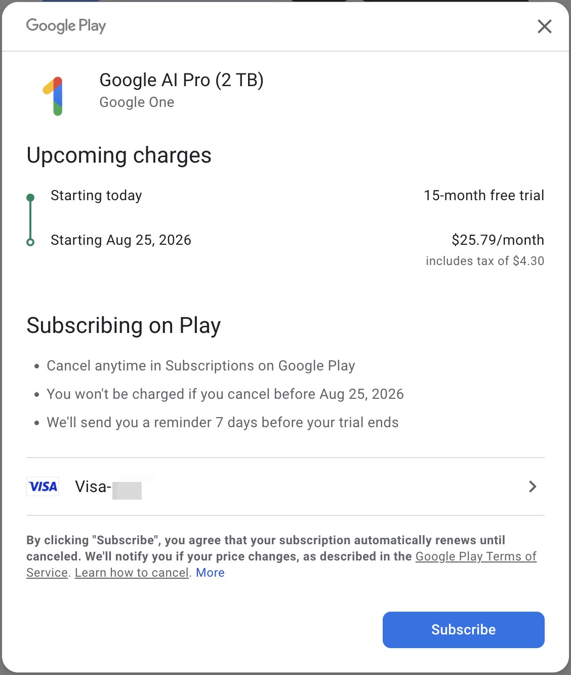Click the Subscribe button
This screenshot has width=571, height=675.
[464, 629]
